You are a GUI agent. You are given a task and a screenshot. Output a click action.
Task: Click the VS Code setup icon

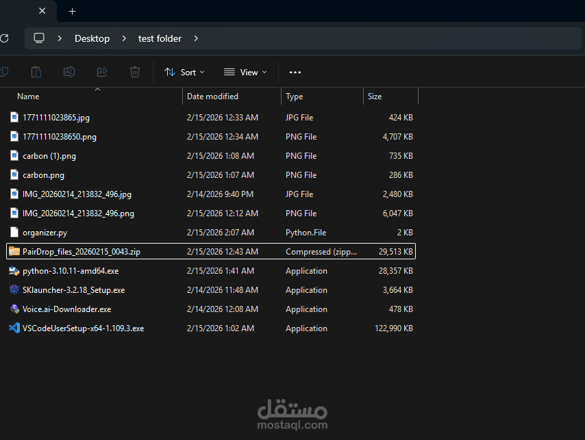[x=14, y=328]
